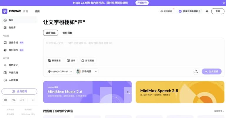This screenshot has width=226, height=118.
Task: Open the MiniMax Music 2.6 banner card
Action: coord(87,92)
